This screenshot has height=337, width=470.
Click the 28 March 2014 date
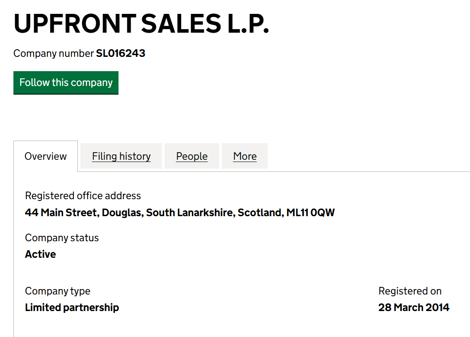[414, 307]
